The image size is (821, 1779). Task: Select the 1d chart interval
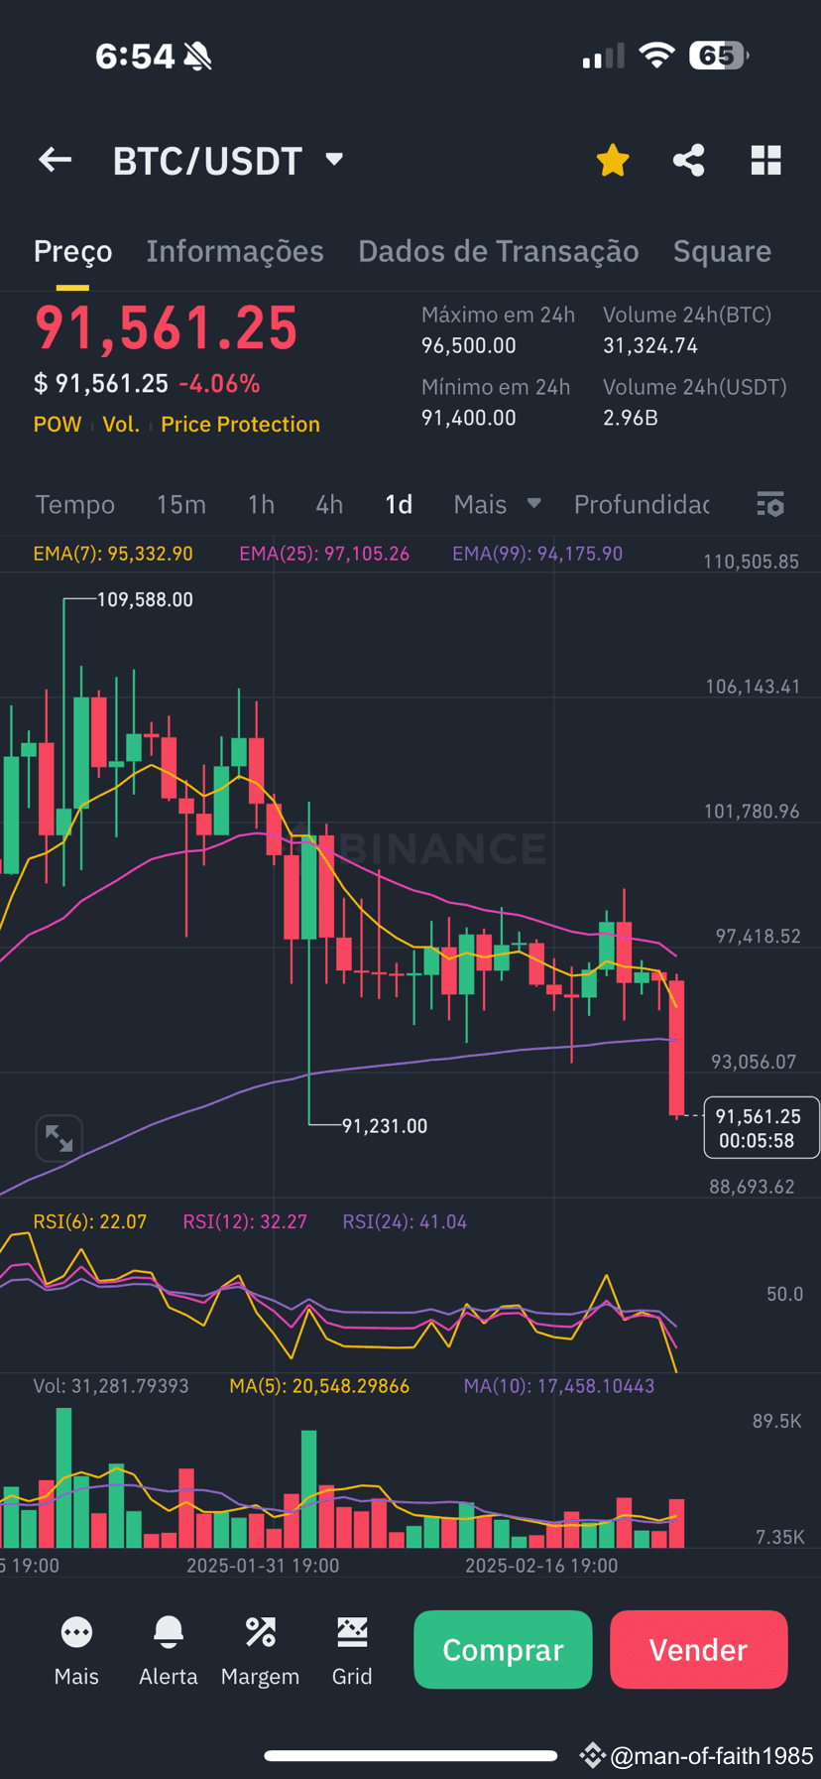click(399, 505)
